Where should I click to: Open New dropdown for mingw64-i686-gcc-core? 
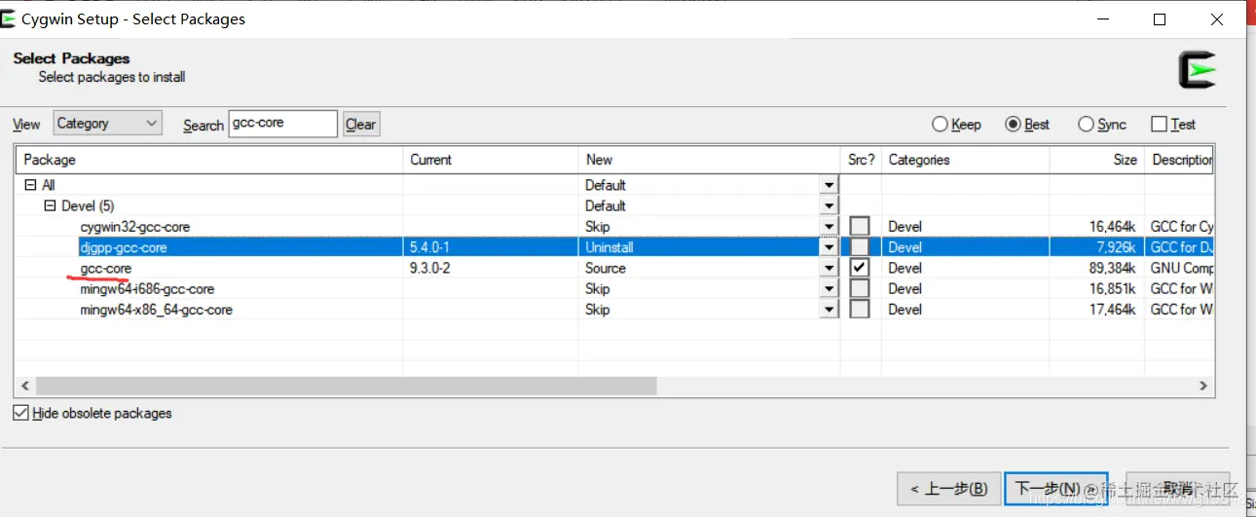click(x=829, y=289)
